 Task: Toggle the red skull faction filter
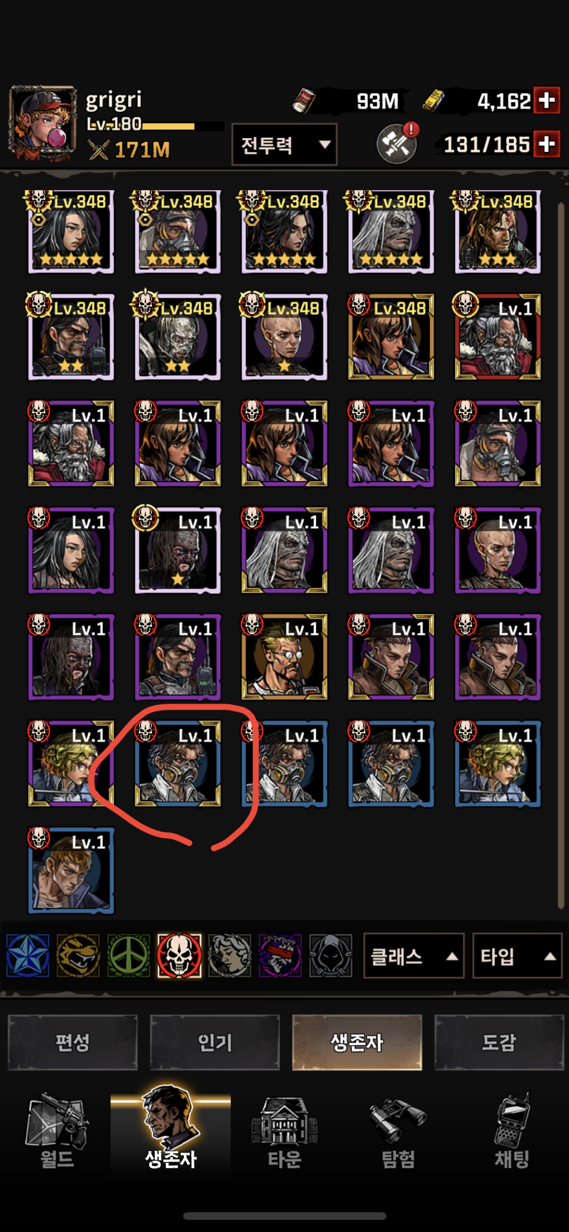coord(179,955)
